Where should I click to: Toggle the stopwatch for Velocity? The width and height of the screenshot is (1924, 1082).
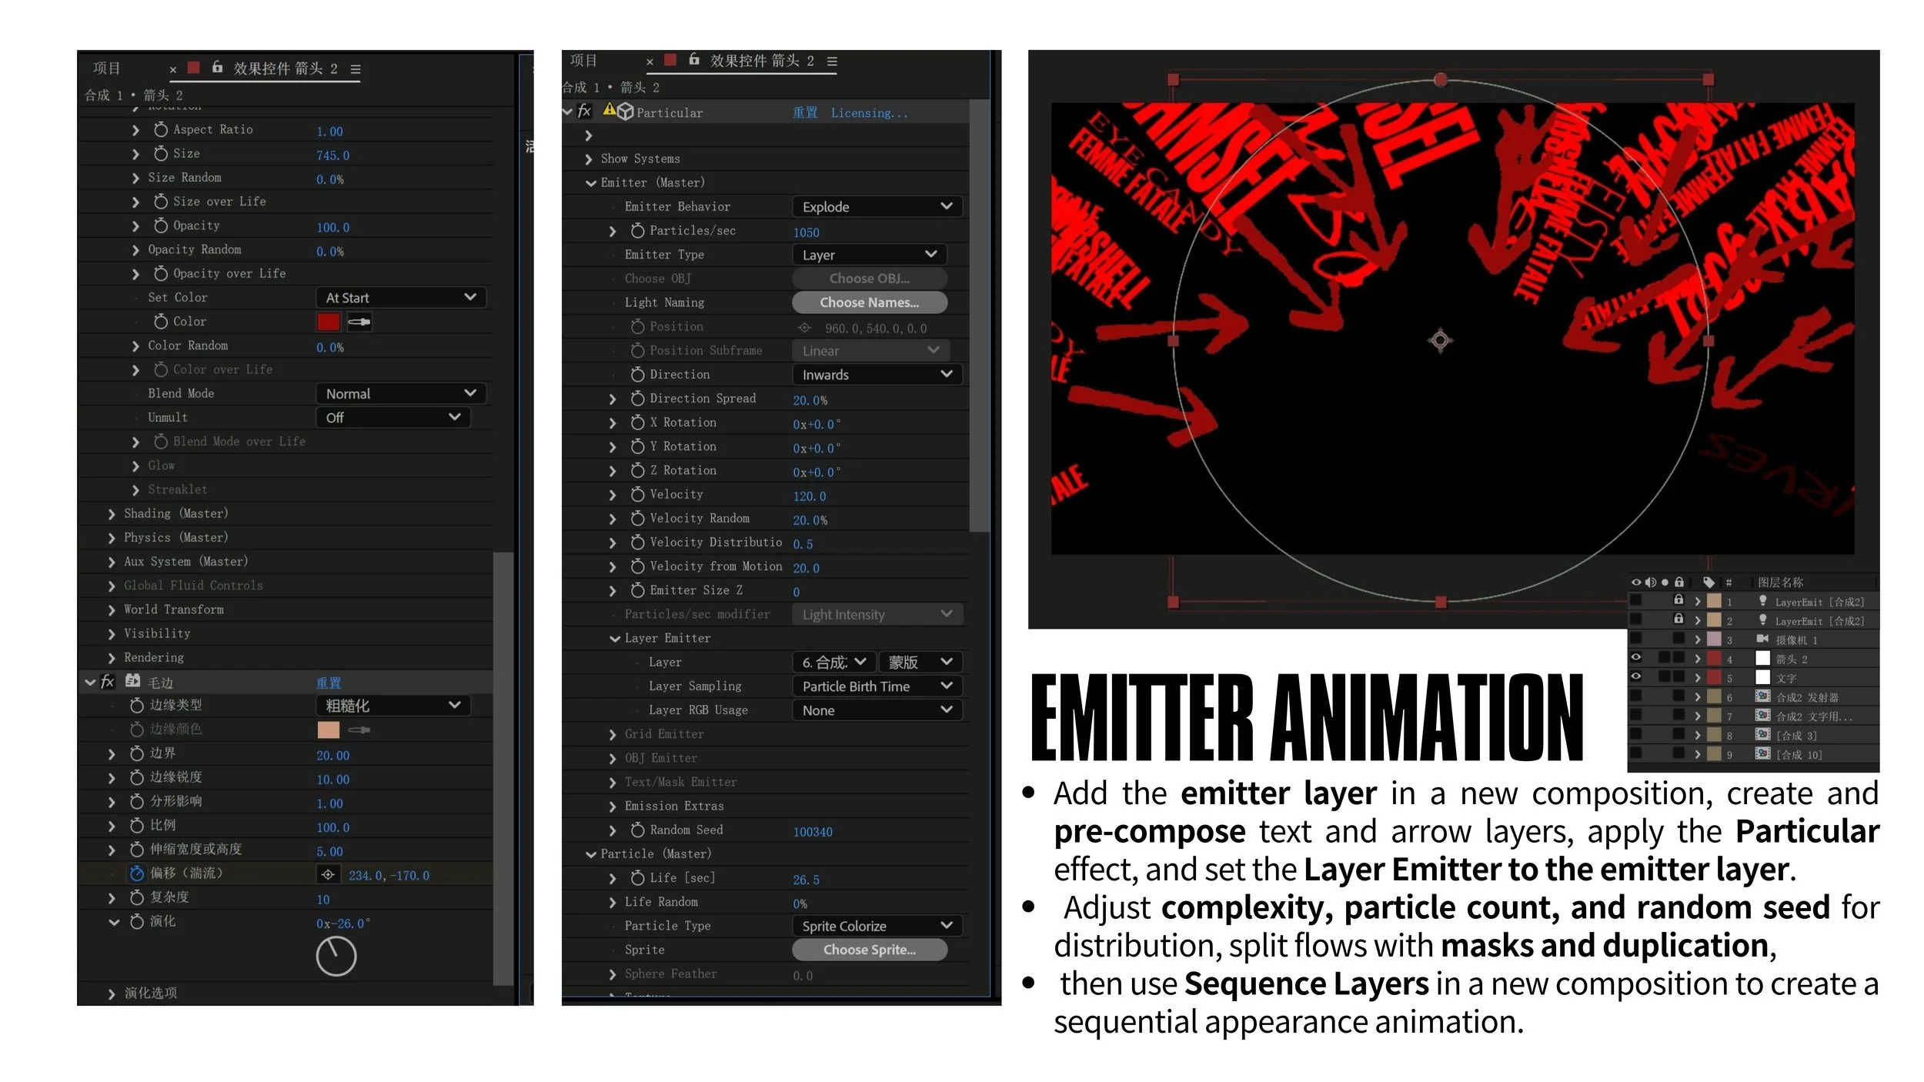637,495
